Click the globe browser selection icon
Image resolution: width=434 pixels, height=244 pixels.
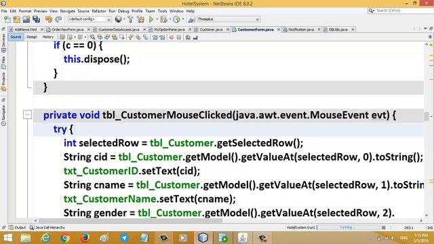[x=119, y=19]
